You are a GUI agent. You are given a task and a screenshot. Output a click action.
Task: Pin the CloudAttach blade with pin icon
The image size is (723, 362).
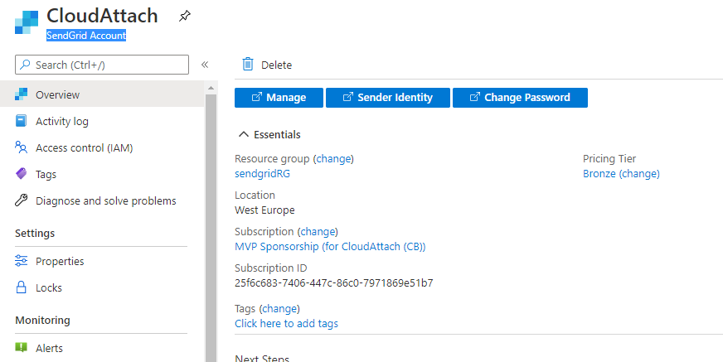pos(184,17)
